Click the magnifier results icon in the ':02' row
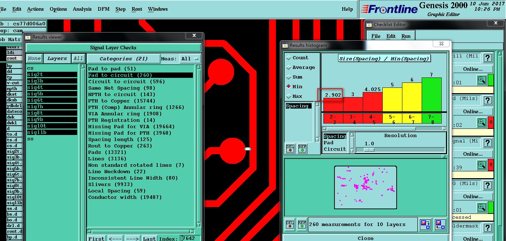This screenshot has width=506, height=241. 482,122
